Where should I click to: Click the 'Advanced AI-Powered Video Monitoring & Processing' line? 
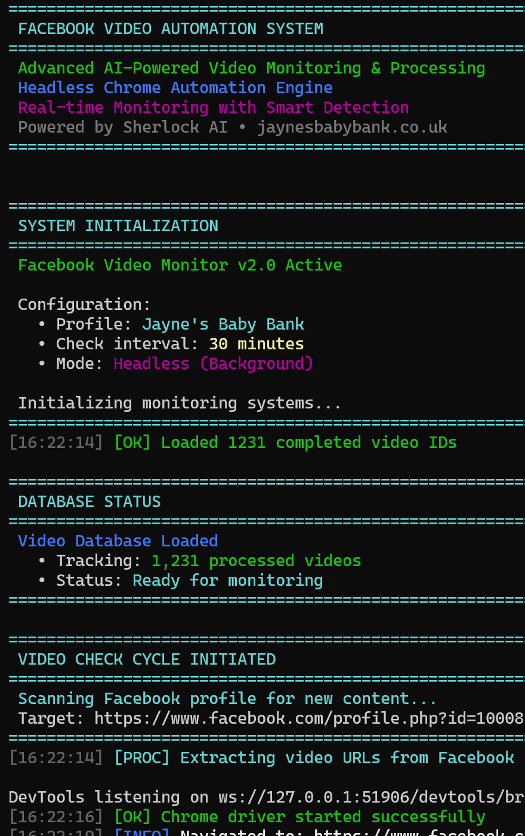point(252,68)
